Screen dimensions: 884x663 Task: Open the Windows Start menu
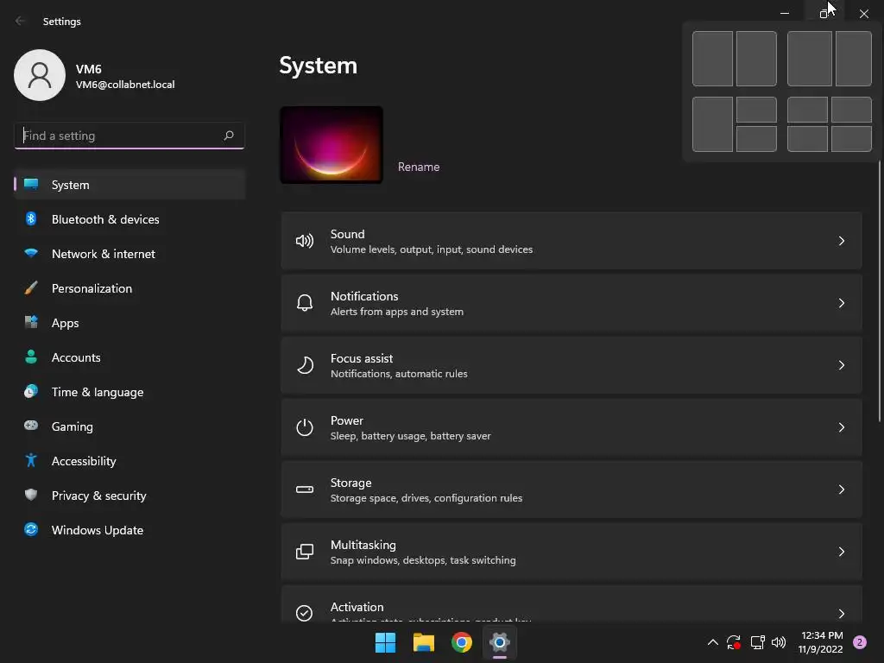[386, 642]
